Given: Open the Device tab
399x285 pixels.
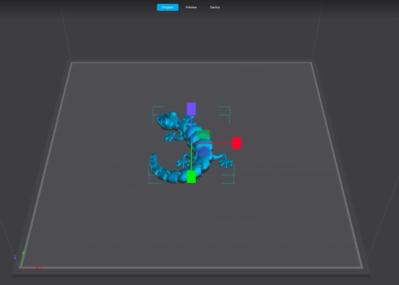Looking at the screenshot, I should (215, 7).
